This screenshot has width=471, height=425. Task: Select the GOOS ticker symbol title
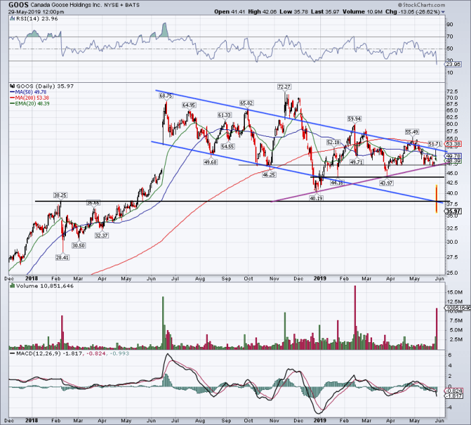19,5
